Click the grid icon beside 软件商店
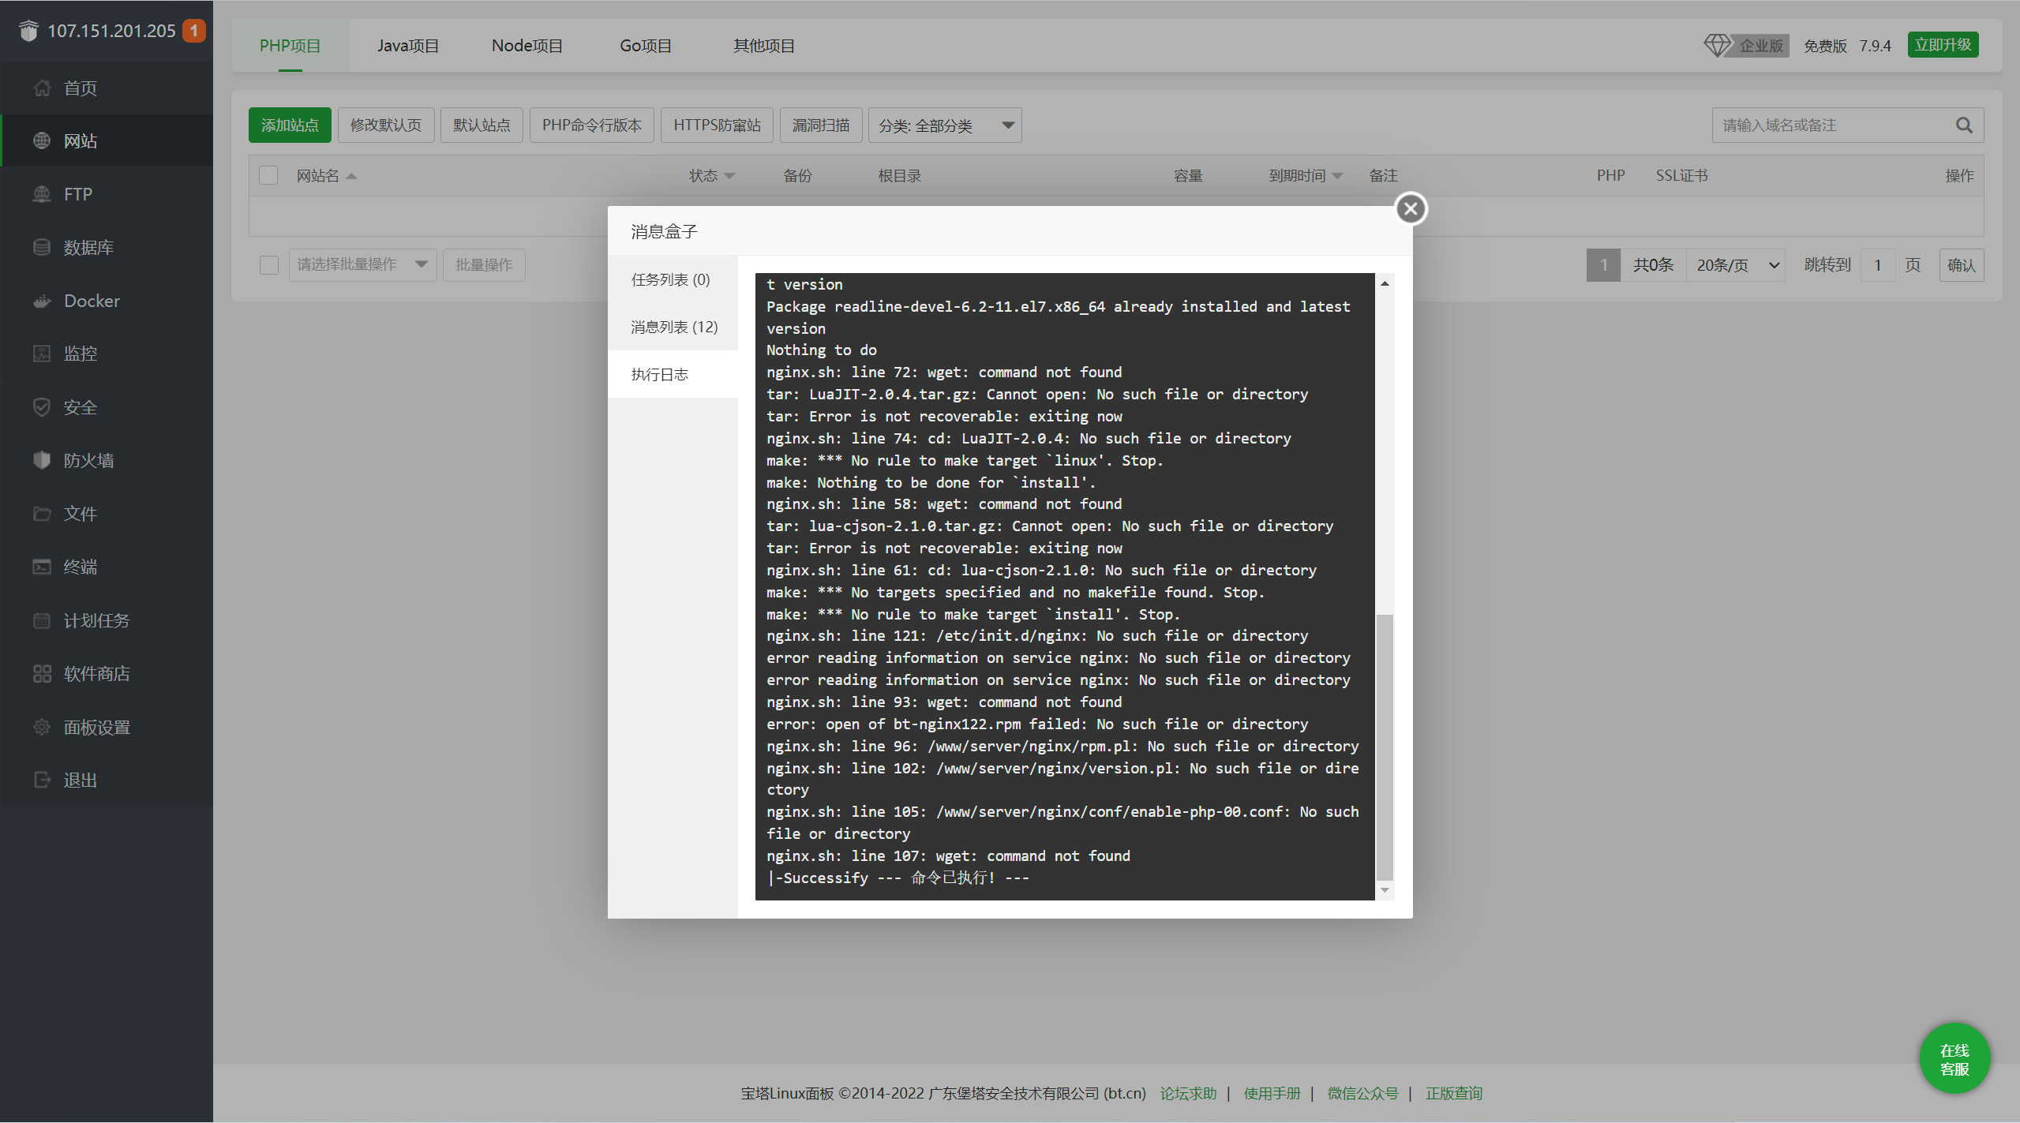 click(42, 673)
